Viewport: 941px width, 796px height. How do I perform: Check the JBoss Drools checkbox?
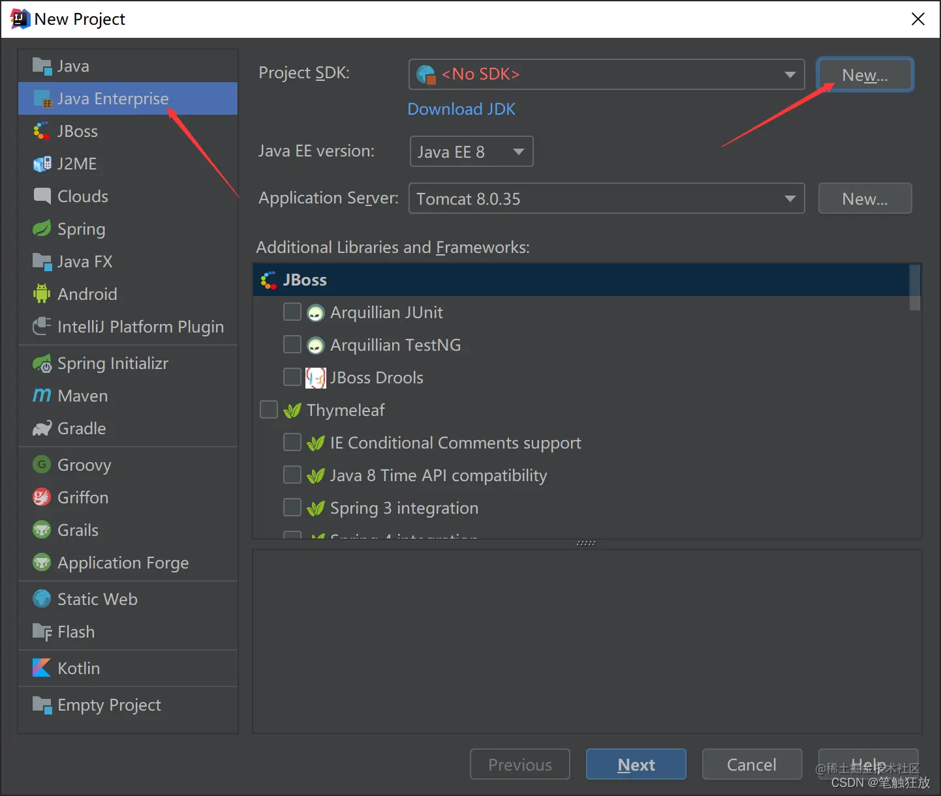coord(292,377)
